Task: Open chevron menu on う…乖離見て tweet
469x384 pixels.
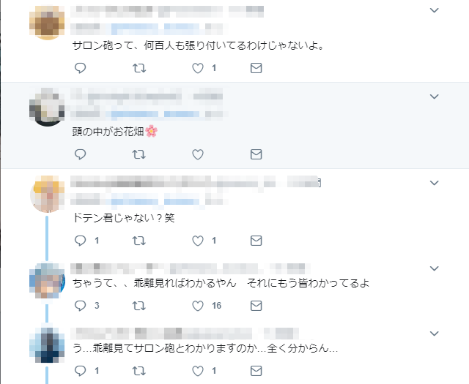Action: [x=434, y=334]
